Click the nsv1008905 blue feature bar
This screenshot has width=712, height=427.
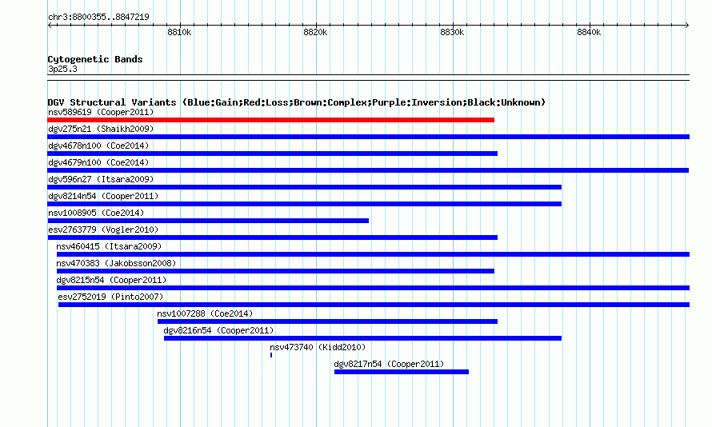click(x=208, y=221)
